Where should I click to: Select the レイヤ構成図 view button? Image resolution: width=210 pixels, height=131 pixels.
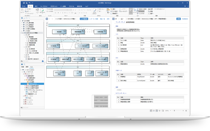point(84,19)
